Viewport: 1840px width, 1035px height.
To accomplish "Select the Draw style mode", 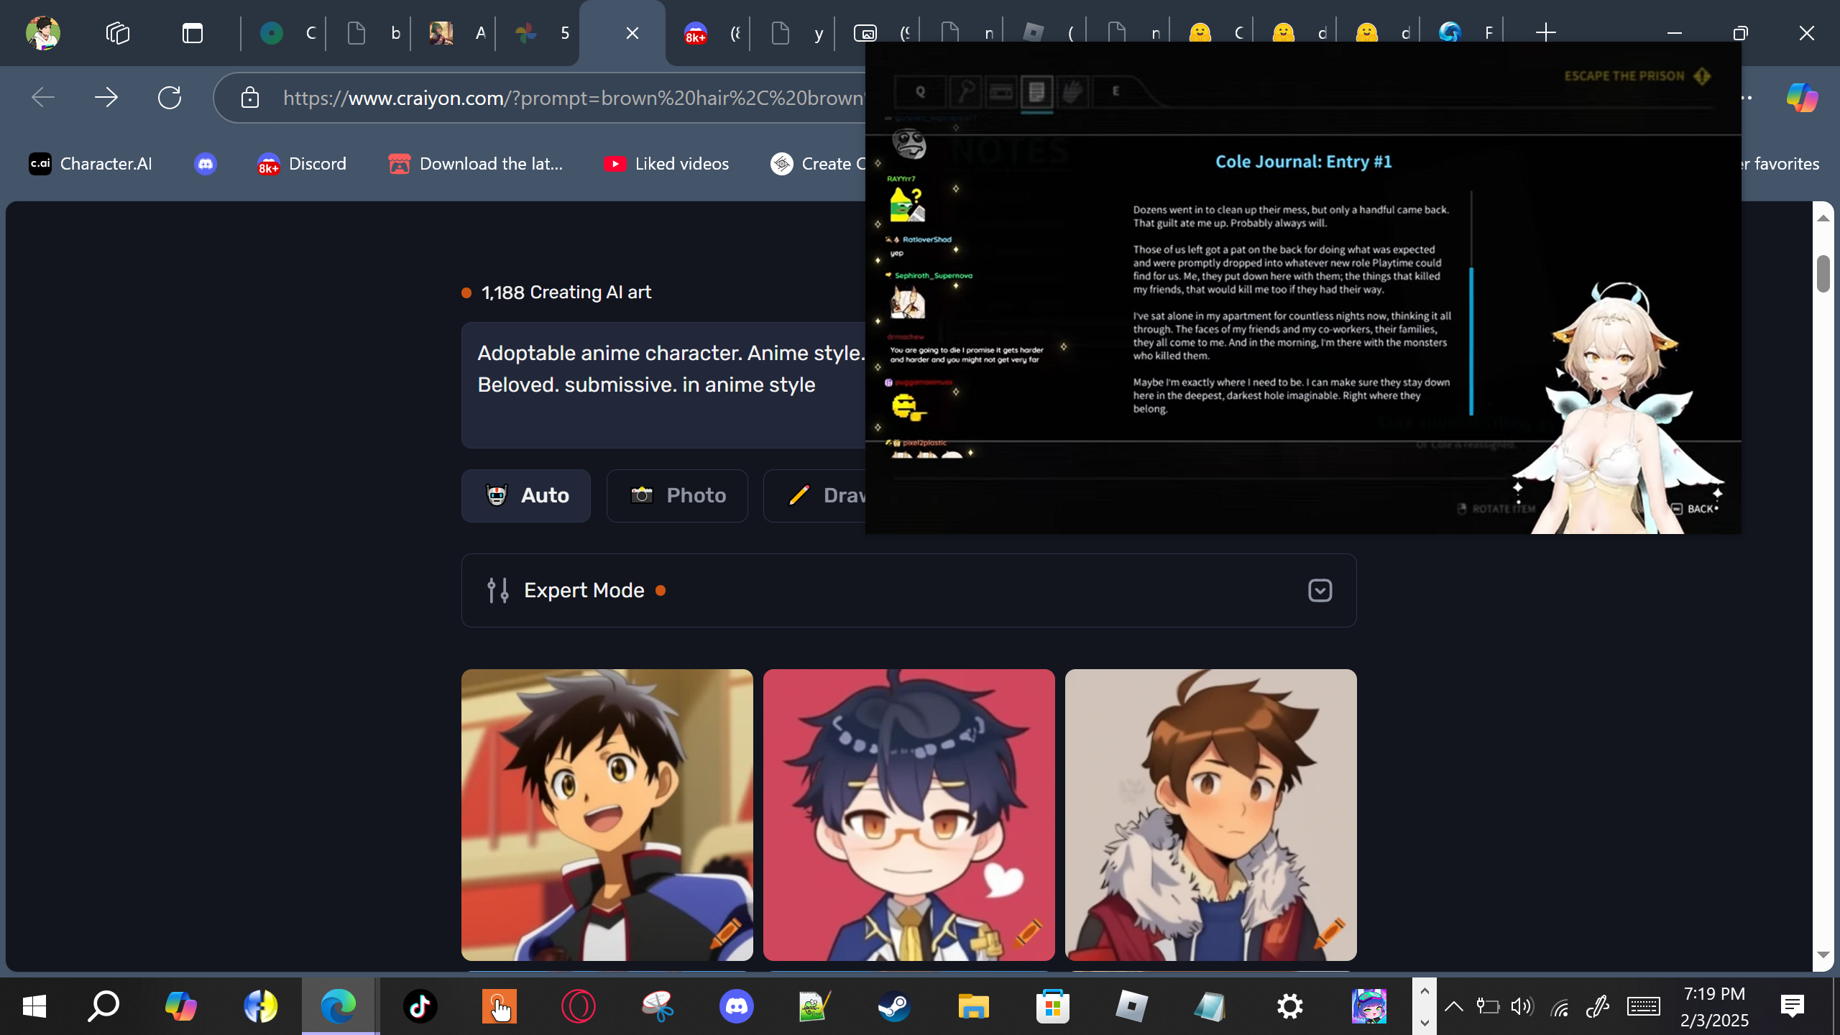I will [x=815, y=496].
